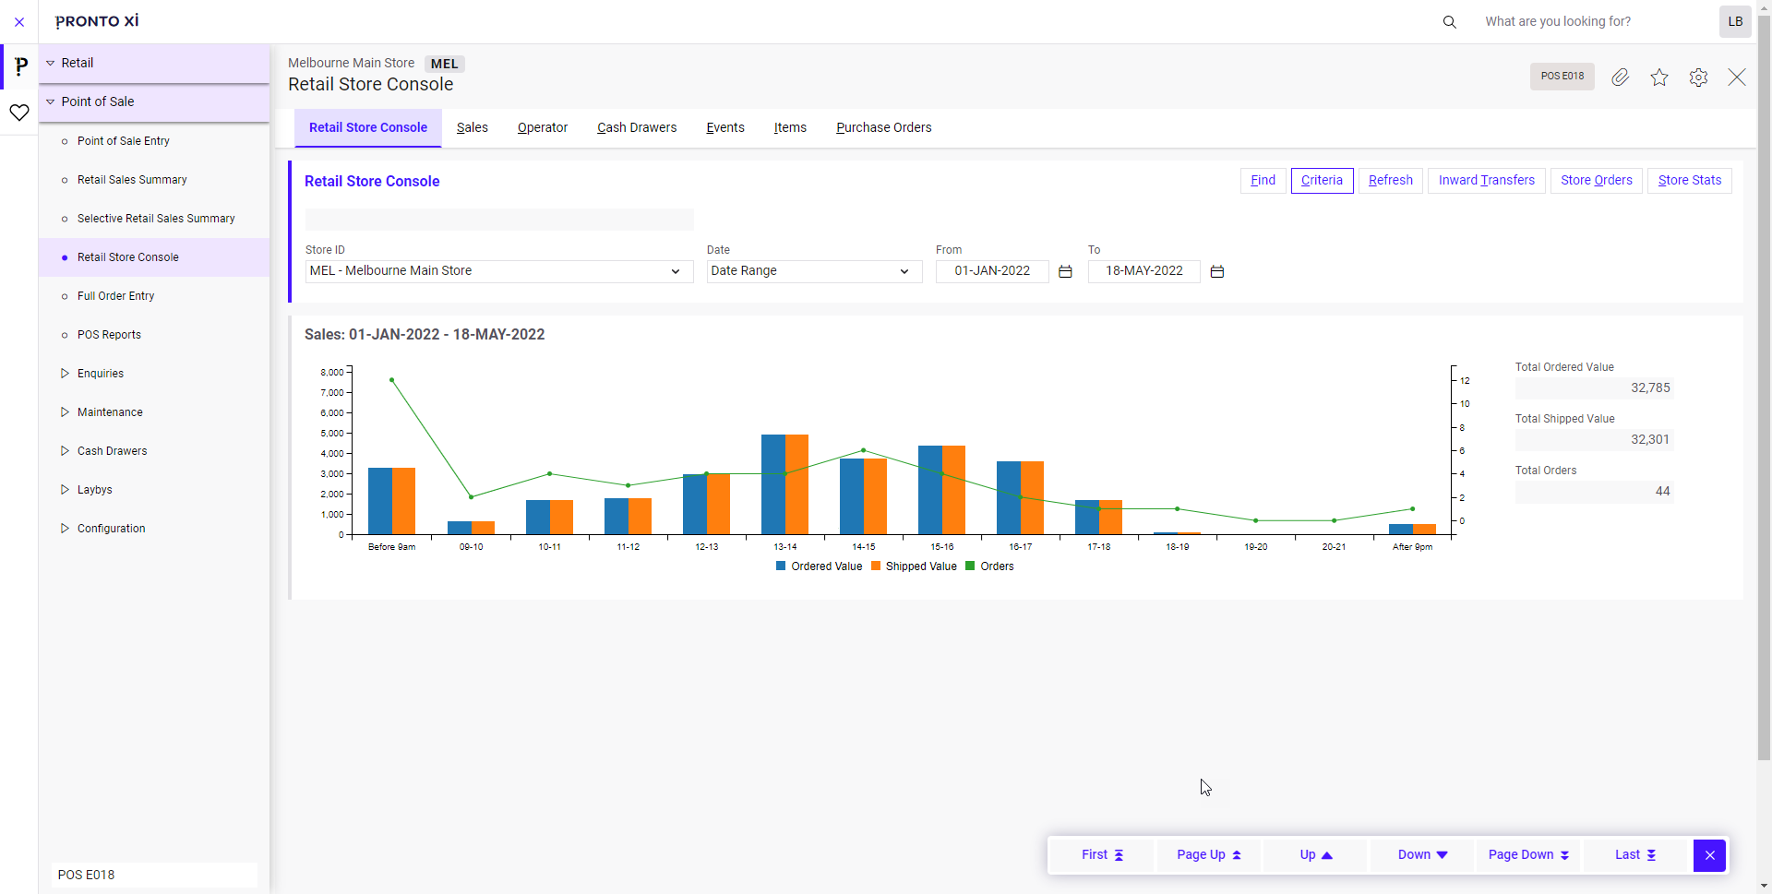1772x894 pixels.
Task: Open the LB user avatar
Action: point(1734,21)
